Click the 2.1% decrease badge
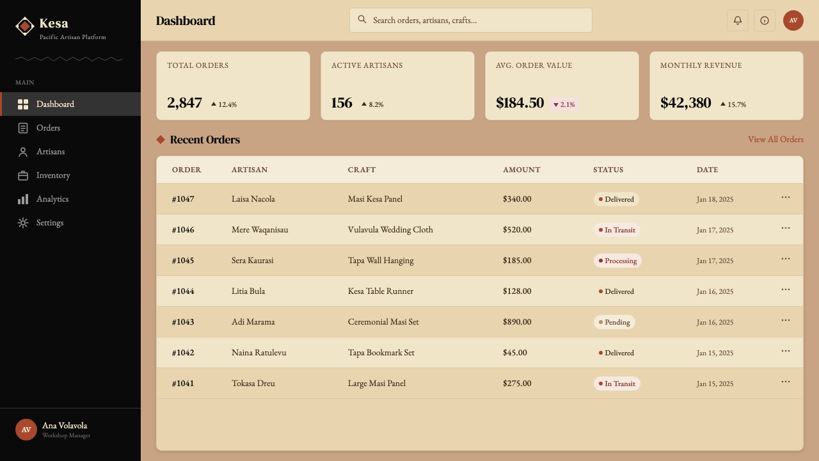Viewport: 819px width, 461px height. tap(564, 104)
